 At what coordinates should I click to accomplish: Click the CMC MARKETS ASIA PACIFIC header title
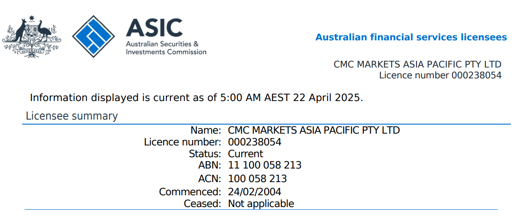pos(417,64)
